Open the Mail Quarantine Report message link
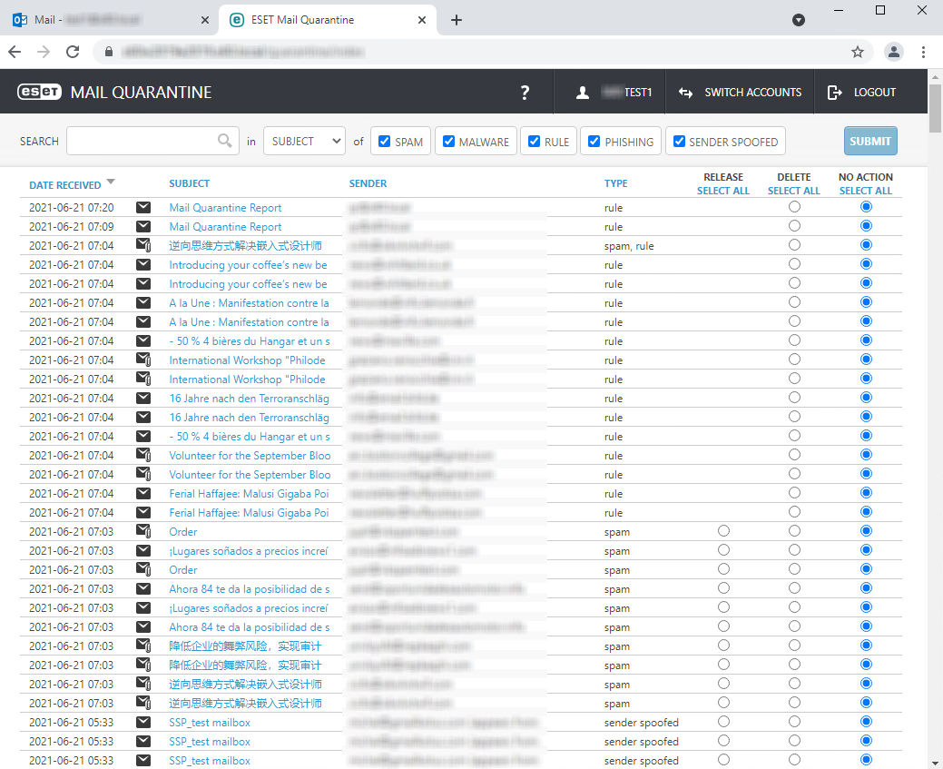Image resolution: width=943 pixels, height=769 pixels. (225, 207)
